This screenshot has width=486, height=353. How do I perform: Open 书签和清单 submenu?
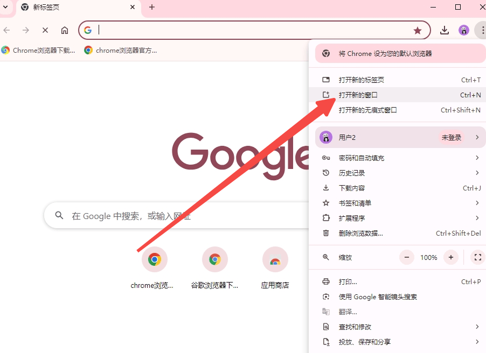coord(397,203)
